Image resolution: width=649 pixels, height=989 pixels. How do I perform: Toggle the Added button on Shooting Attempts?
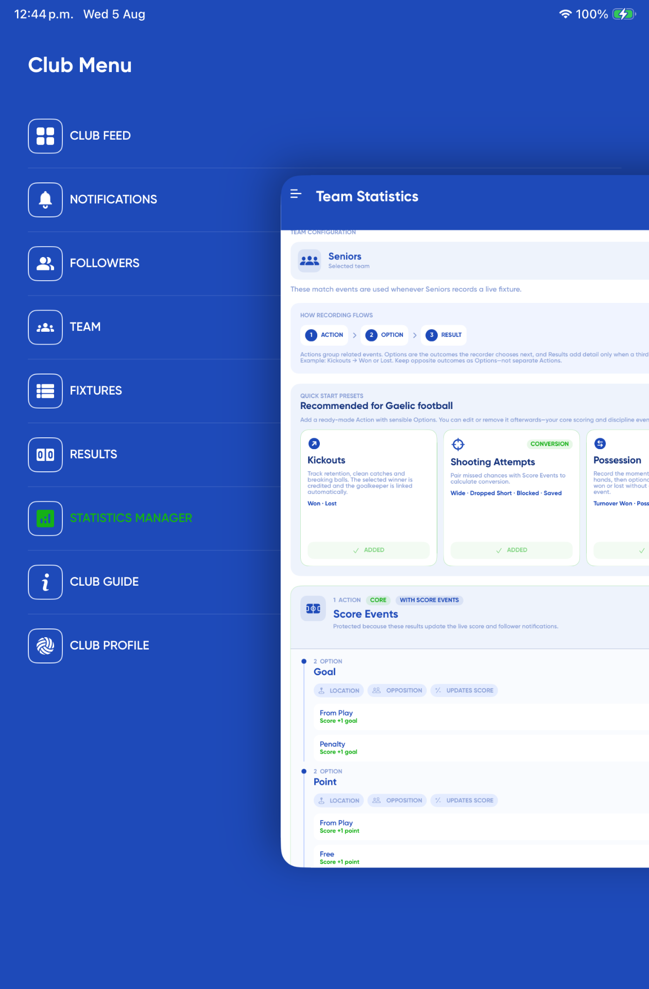[511, 550]
